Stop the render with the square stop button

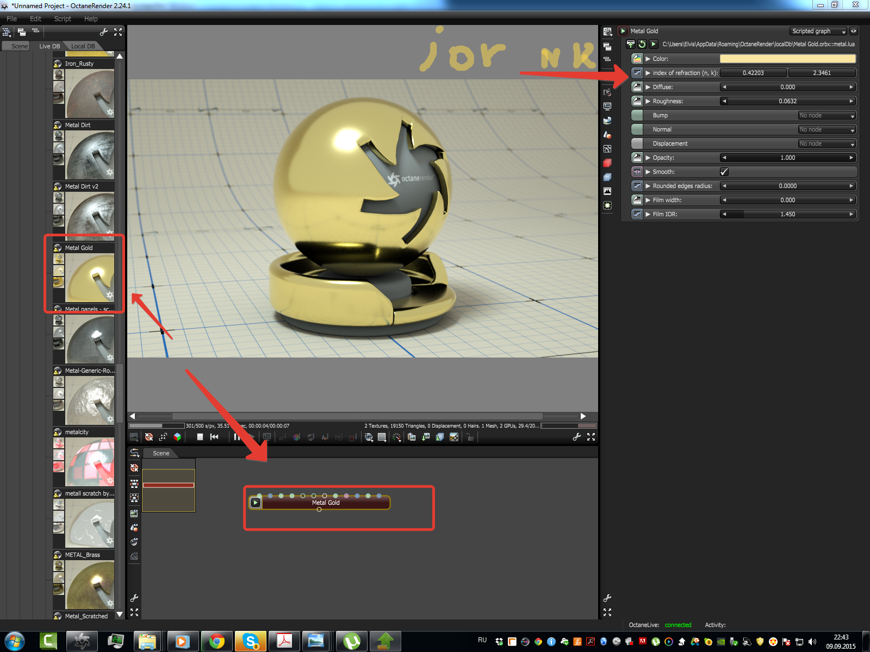click(200, 437)
